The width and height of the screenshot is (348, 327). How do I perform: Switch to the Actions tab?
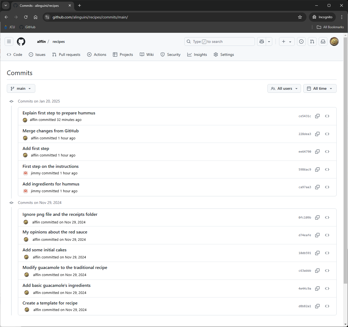point(97,54)
